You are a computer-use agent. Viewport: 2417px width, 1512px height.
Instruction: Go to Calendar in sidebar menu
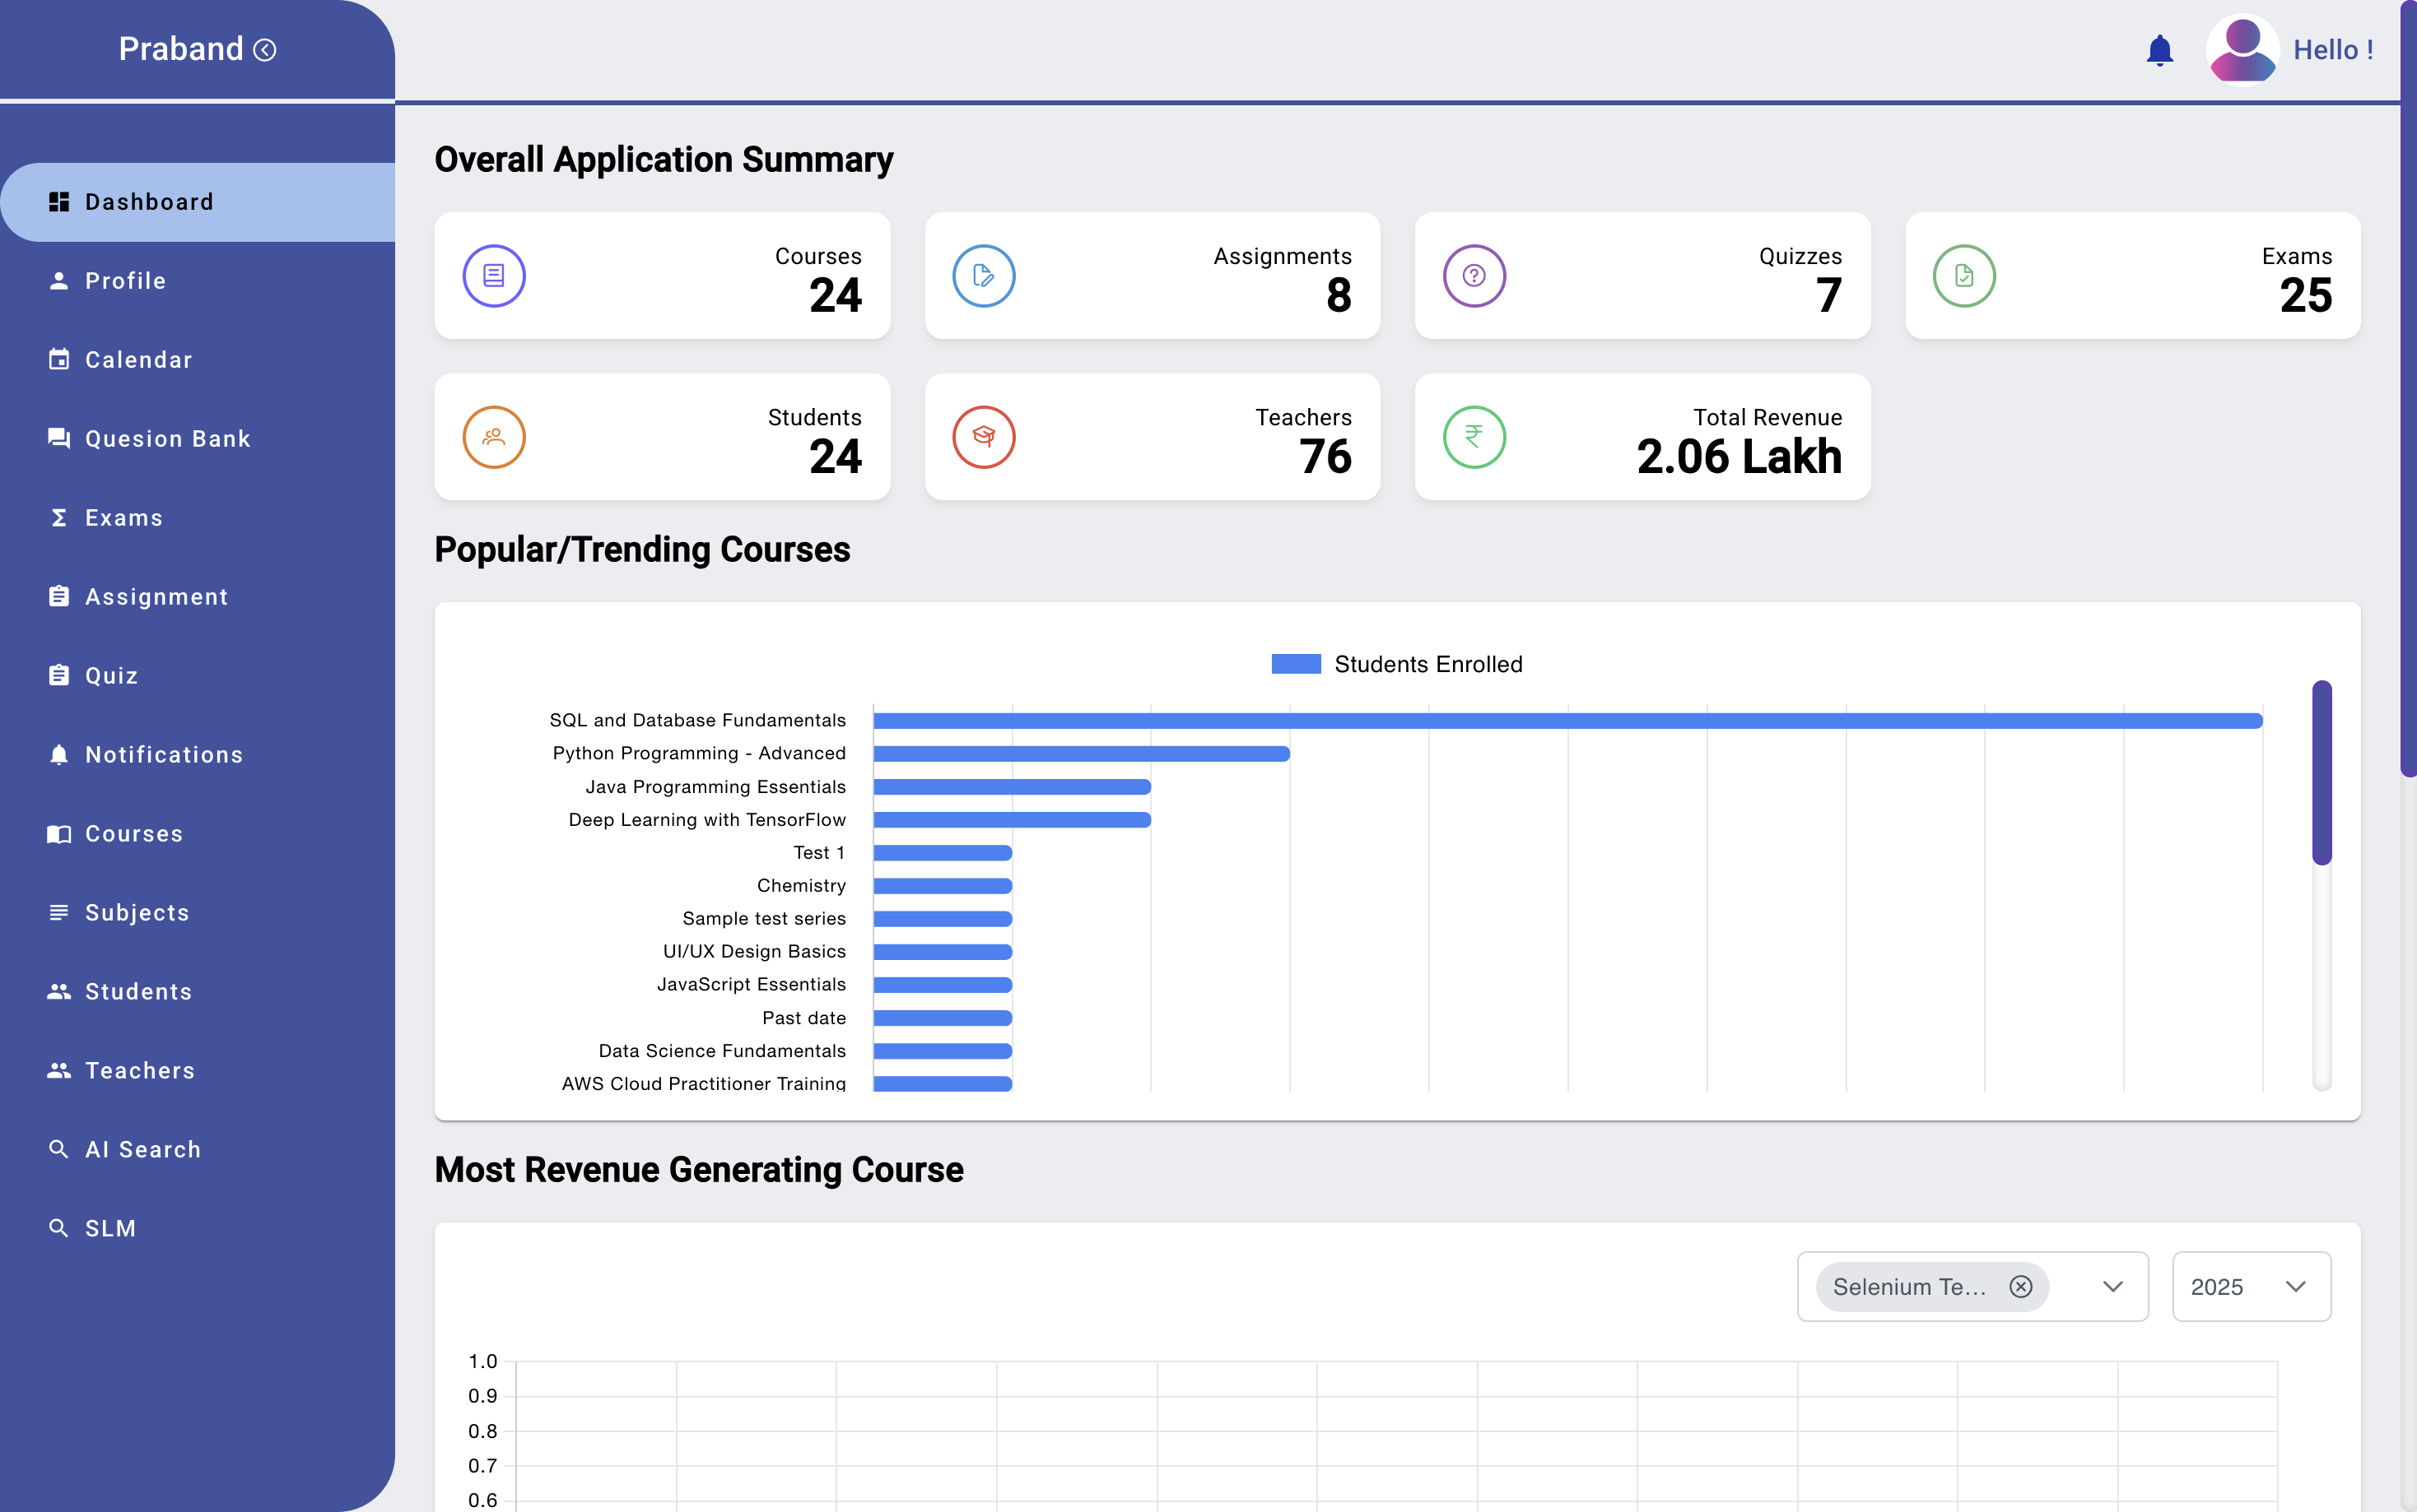(138, 360)
